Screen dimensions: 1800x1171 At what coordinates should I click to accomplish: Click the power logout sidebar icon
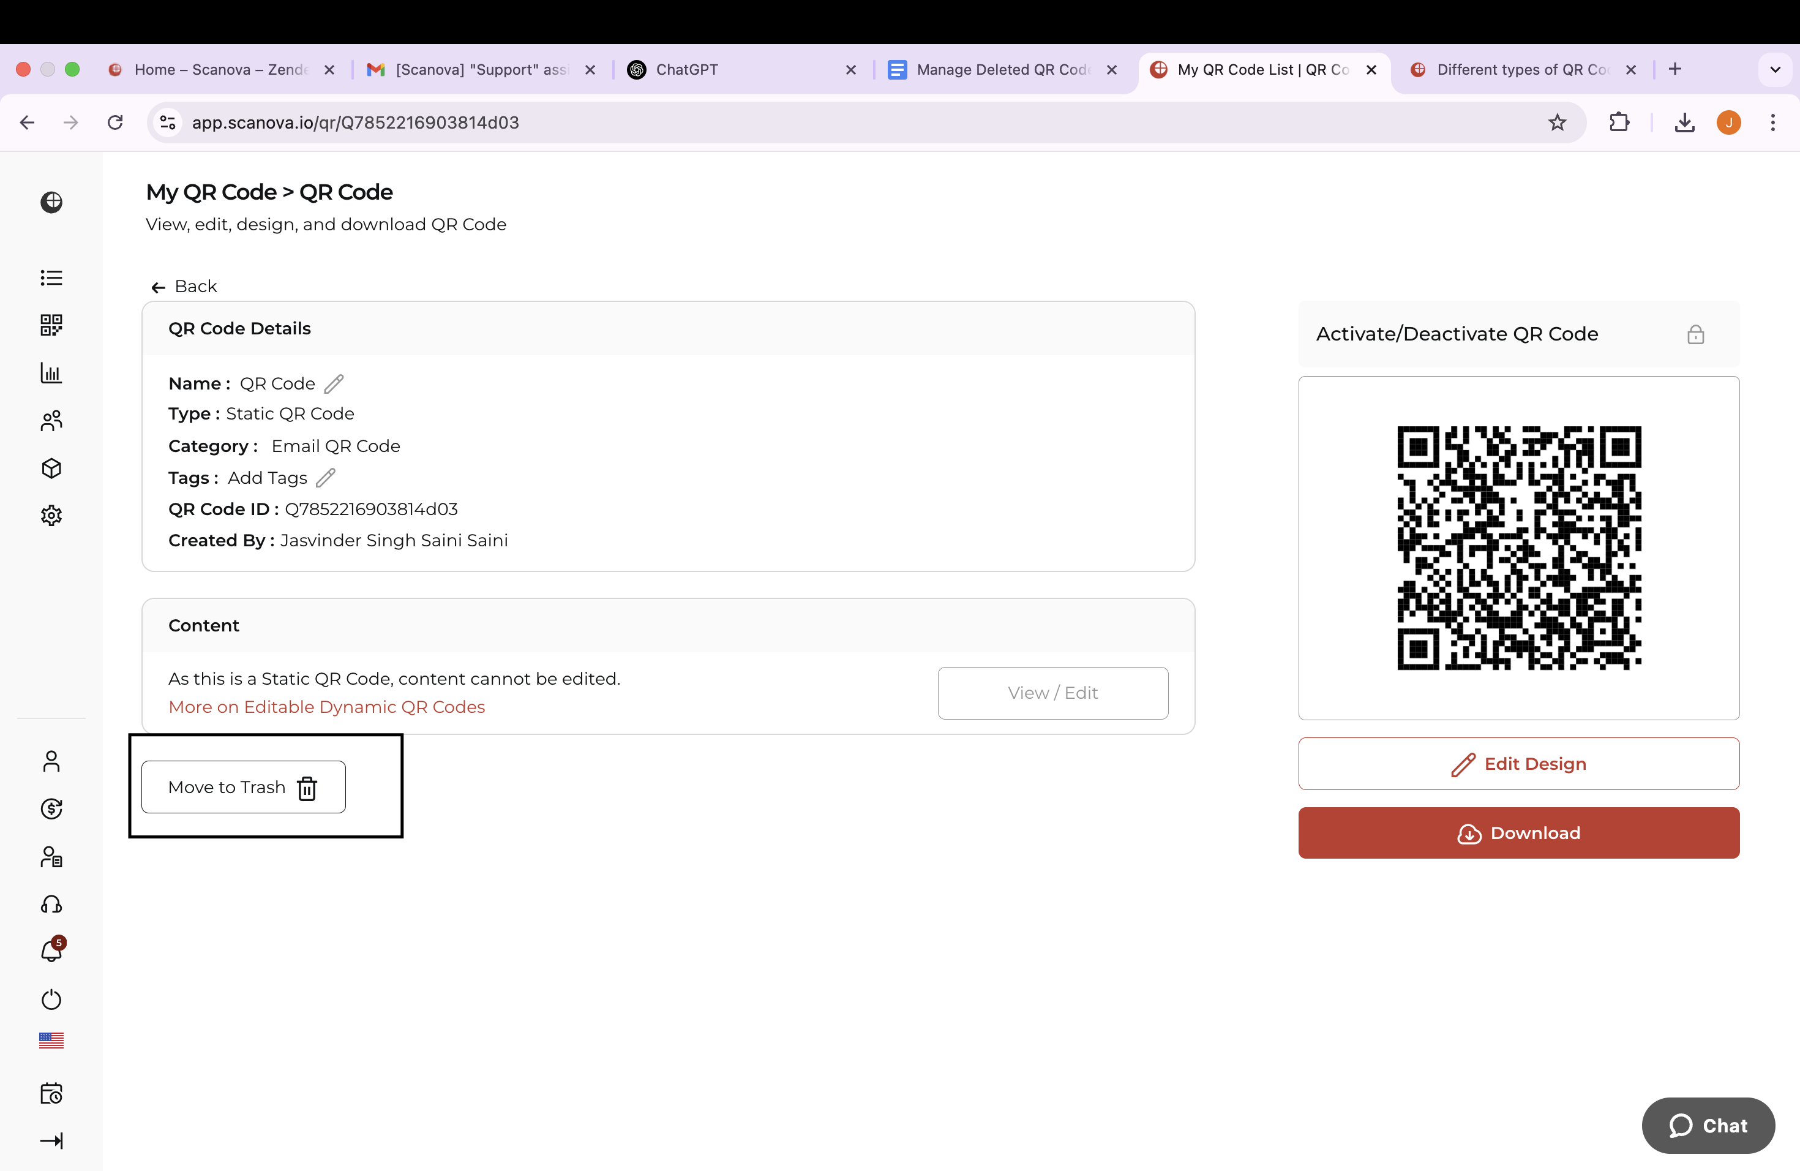(51, 1000)
